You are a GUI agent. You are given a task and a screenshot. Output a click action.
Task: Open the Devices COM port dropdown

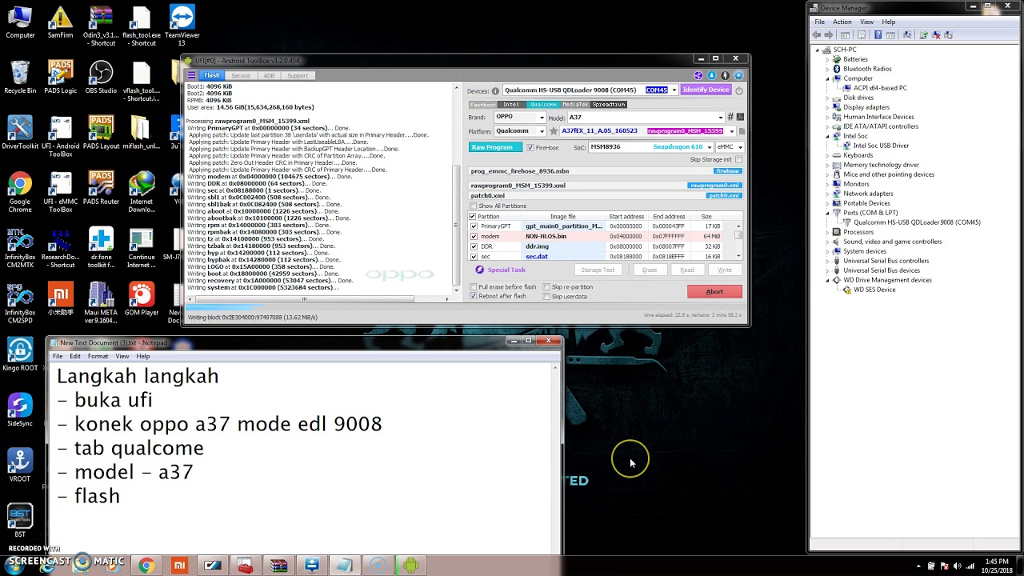(674, 90)
